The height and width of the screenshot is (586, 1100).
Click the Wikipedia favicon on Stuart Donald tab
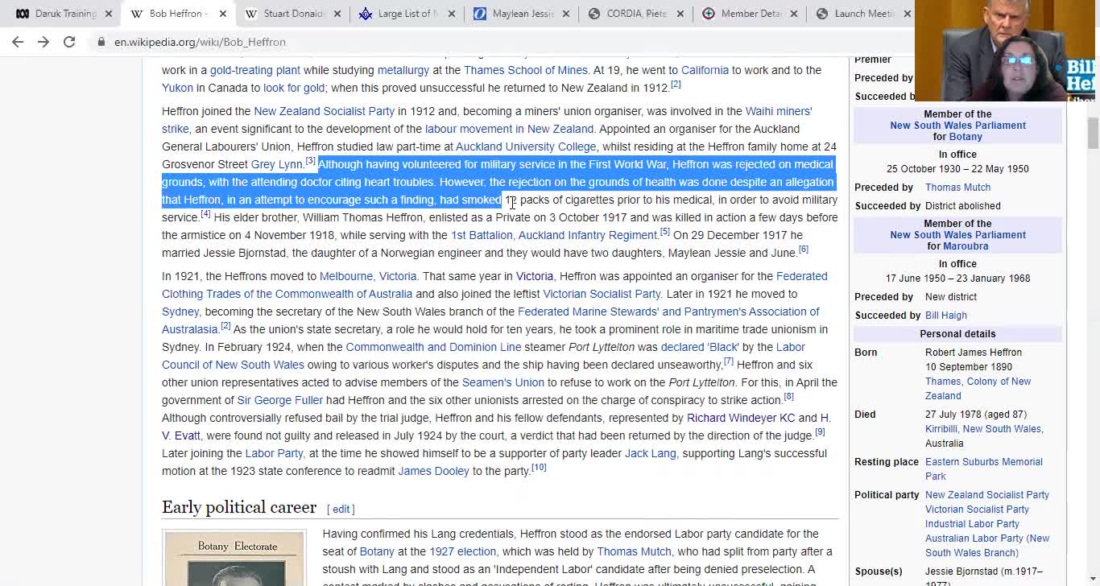(251, 14)
